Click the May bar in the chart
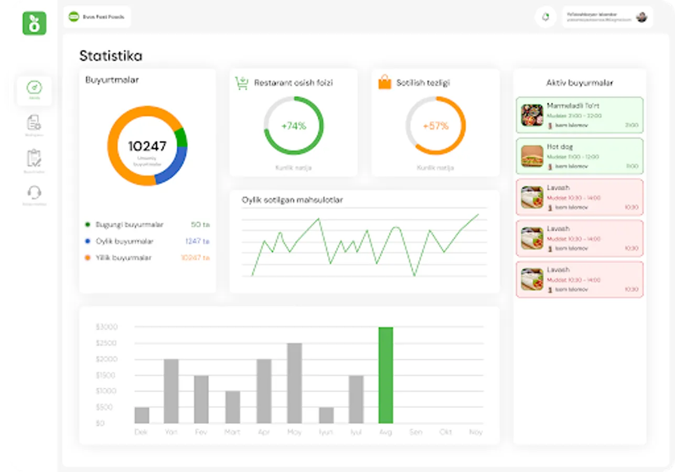 [294, 383]
